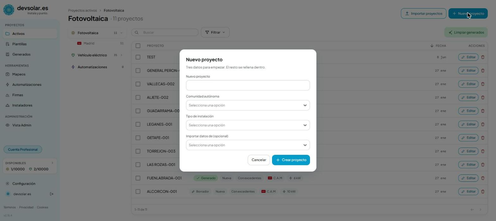Expand the Vehículo eléctrico category chevron
Image resolution: width=496 pixels, height=221 pixels.
(121, 55)
